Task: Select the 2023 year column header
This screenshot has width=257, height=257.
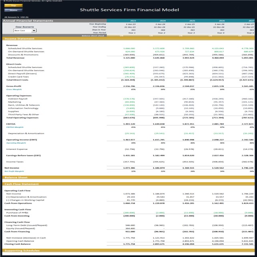Action: pos(133,21)
